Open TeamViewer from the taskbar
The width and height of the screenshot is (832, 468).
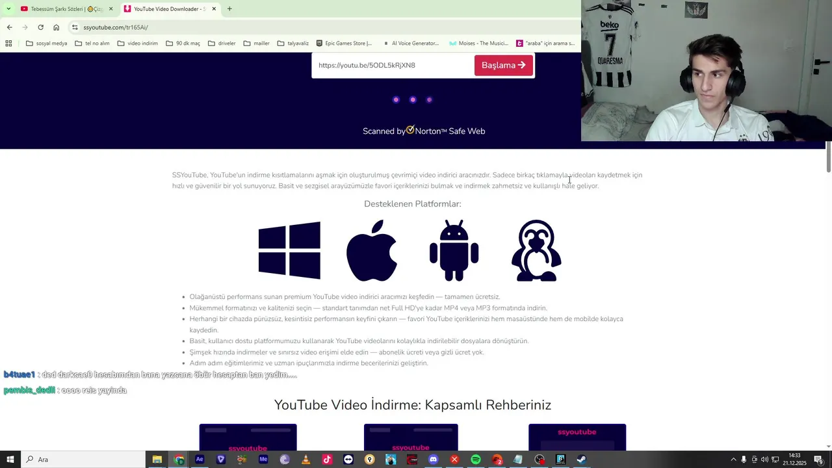[348, 460]
